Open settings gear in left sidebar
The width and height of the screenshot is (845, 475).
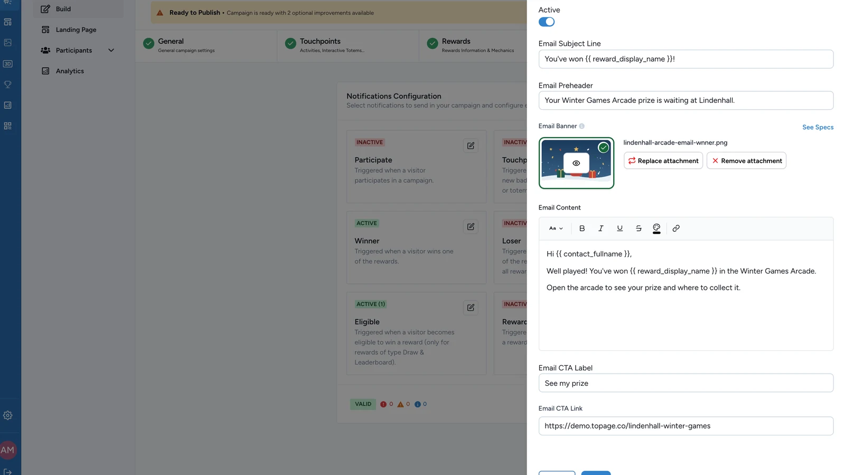click(x=8, y=415)
